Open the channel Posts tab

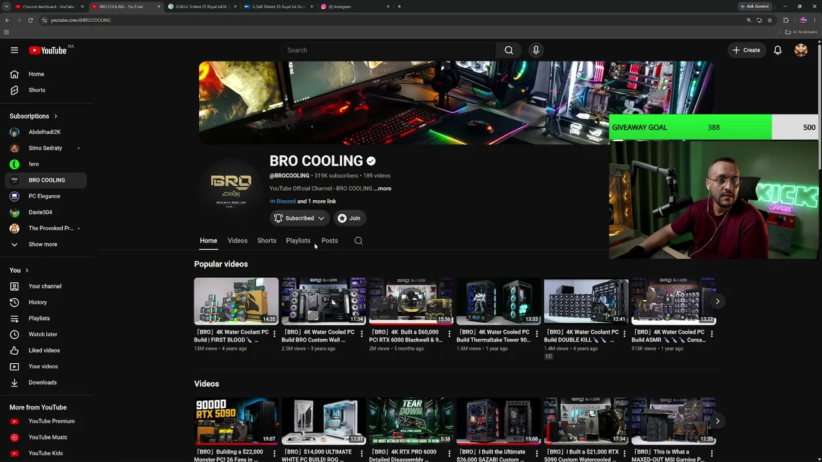point(329,241)
